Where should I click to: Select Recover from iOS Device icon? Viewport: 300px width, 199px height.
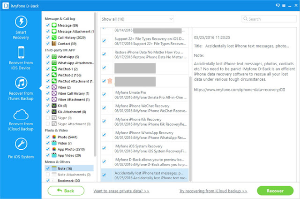pyautogui.click(x=21, y=52)
